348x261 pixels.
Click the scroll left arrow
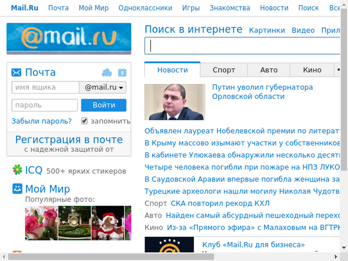pos(3,257)
